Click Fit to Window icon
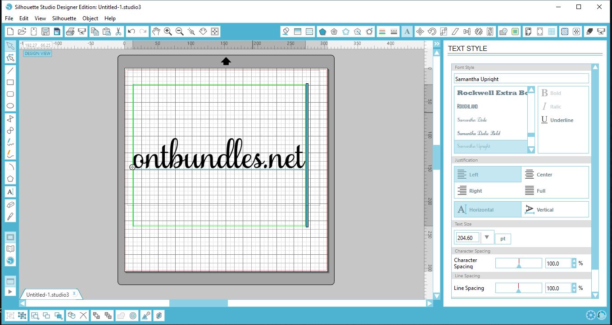 (x=215, y=32)
